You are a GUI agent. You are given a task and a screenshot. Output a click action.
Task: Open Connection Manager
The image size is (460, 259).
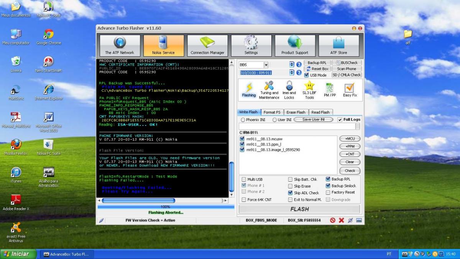point(207,46)
